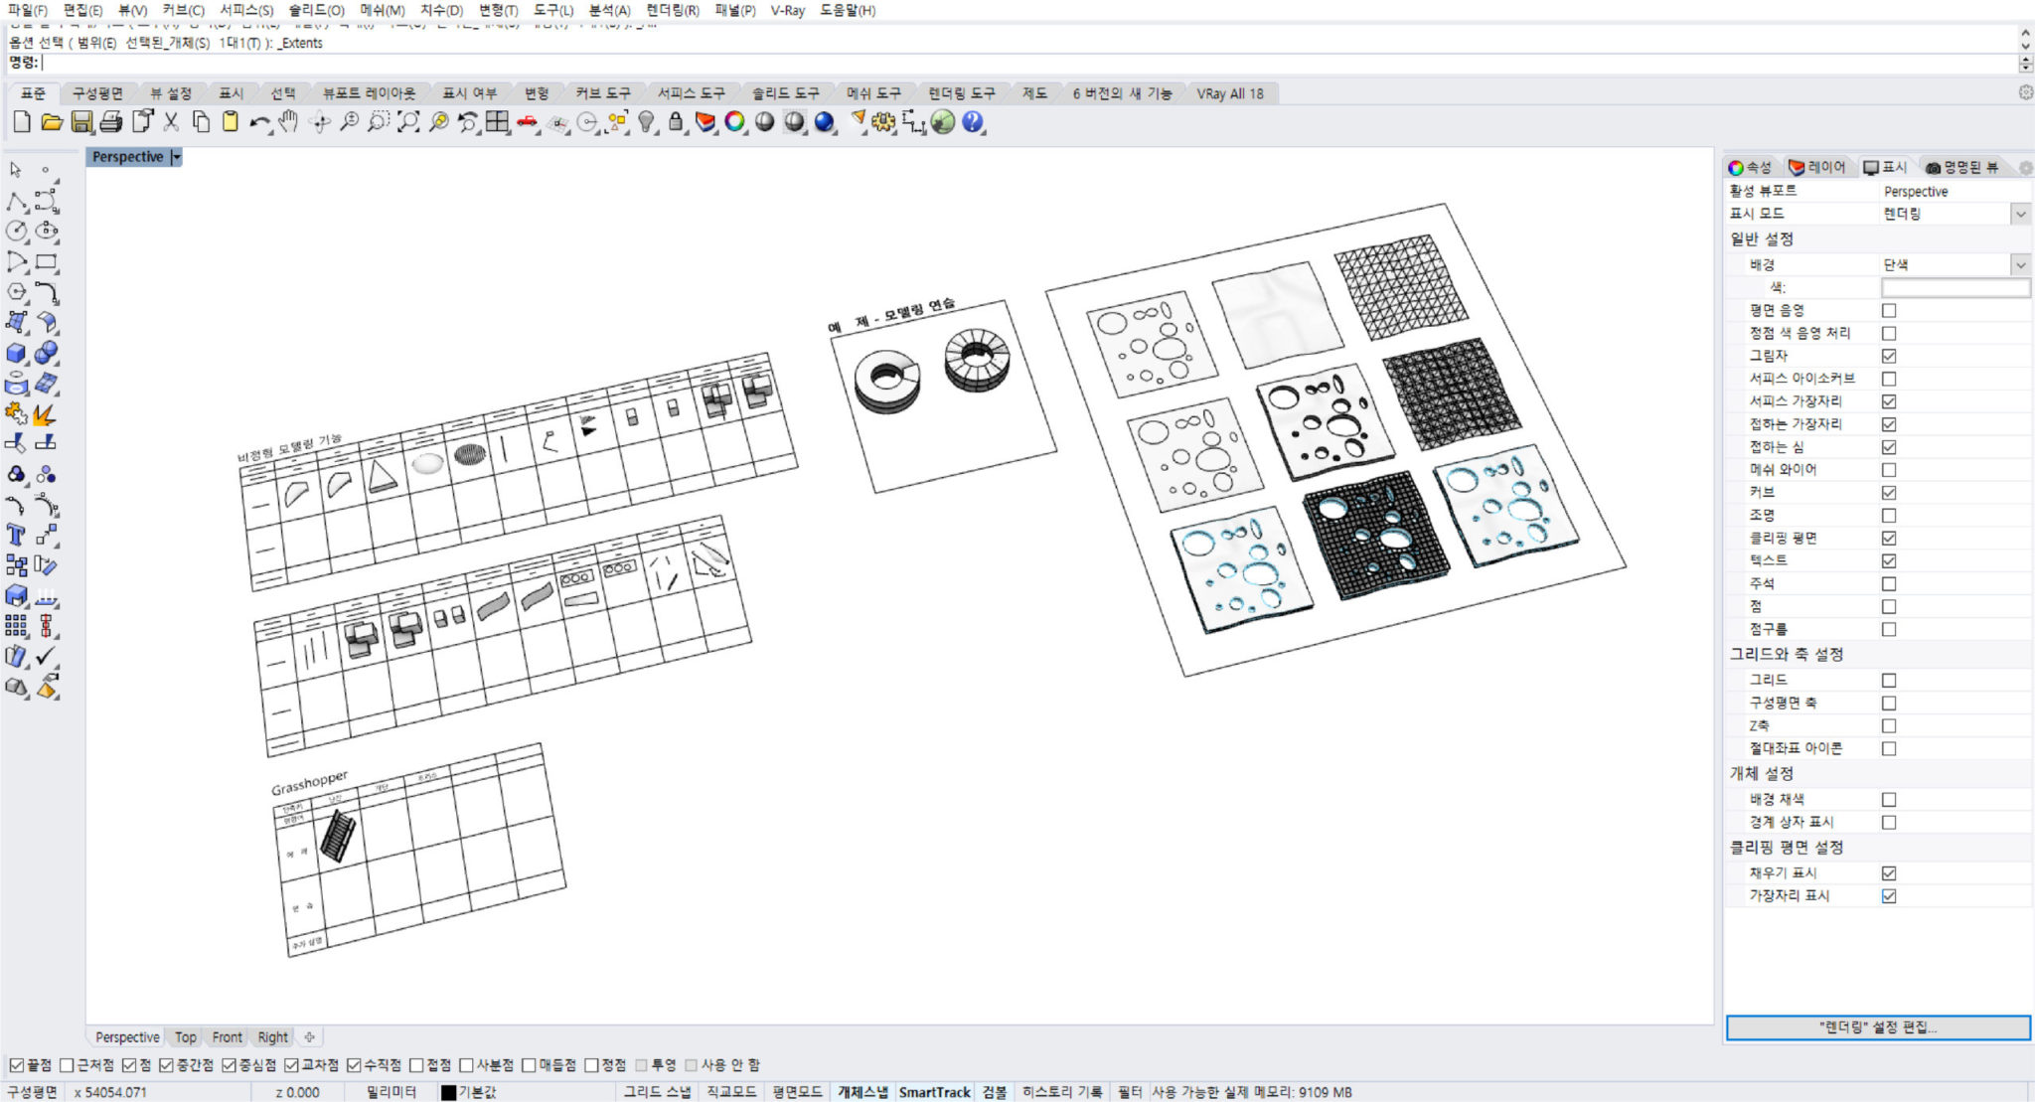The width and height of the screenshot is (2035, 1102).
Task: Open the 표시 모드 dropdown
Action: (2019, 214)
